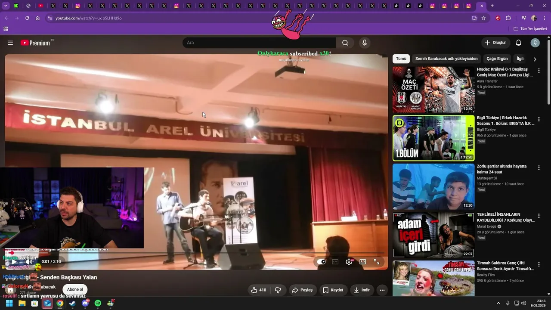Open the Aura Transfer channel link

click(x=487, y=81)
